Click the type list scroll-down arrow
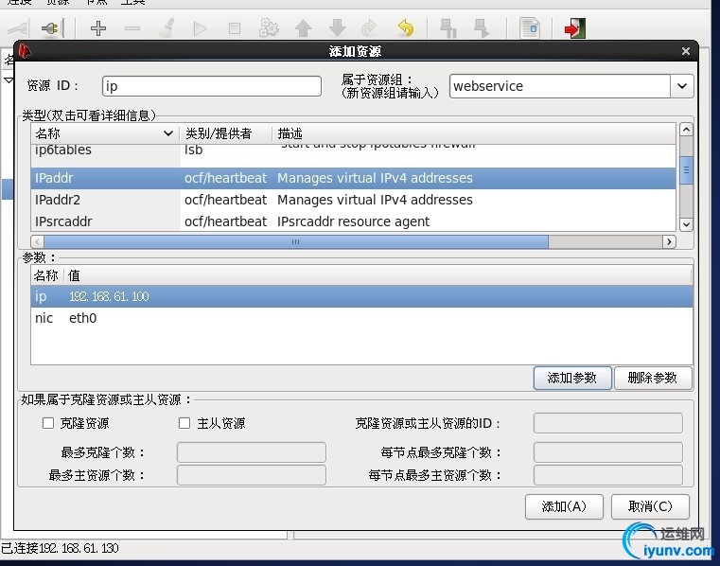The width and height of the screenshot is (720, 566). [x=686, y=224]
